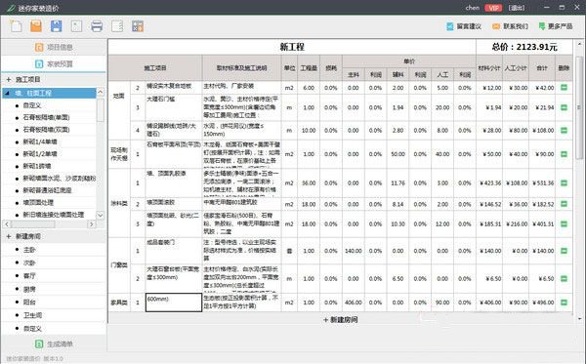Click the + 新建房间 button below table

click(x=341, y=319)
